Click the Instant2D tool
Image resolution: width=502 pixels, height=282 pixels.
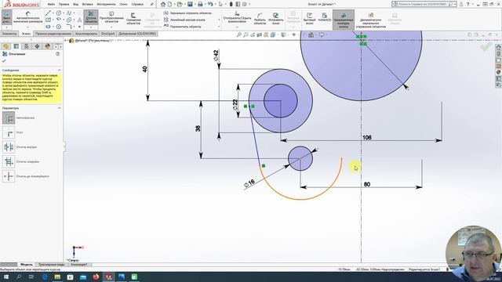pos(324,17)
